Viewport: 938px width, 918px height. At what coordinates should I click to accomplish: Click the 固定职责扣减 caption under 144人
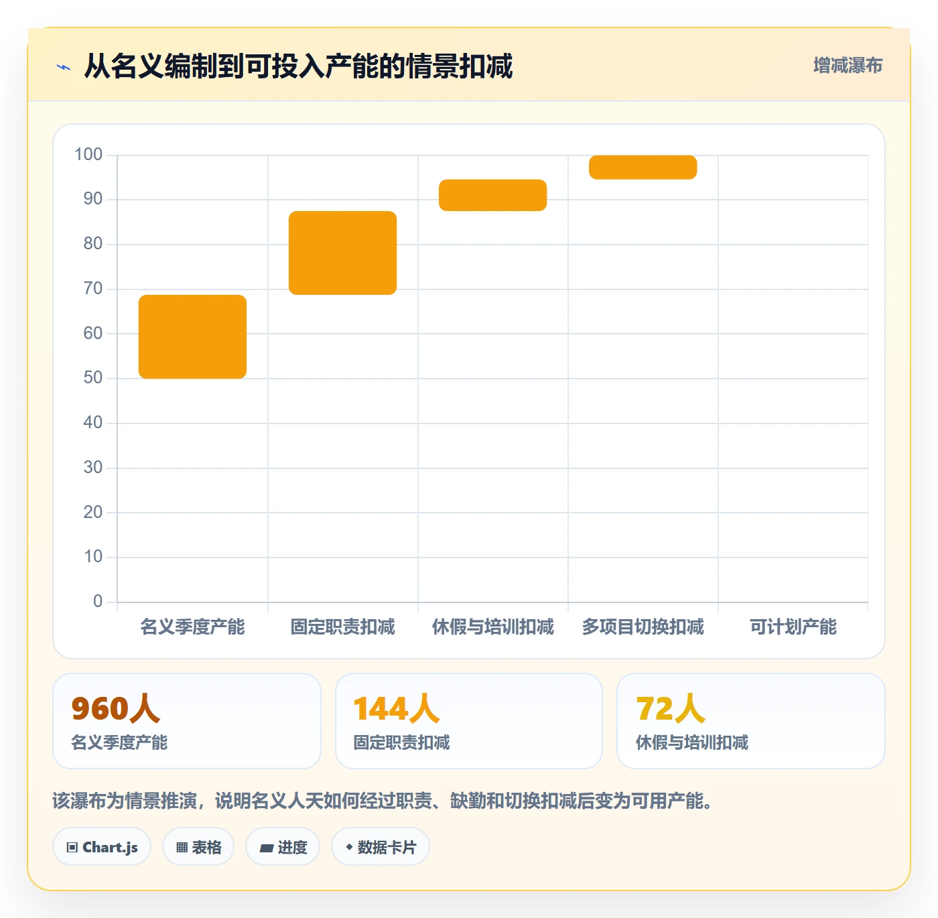[x=402, y=742]
